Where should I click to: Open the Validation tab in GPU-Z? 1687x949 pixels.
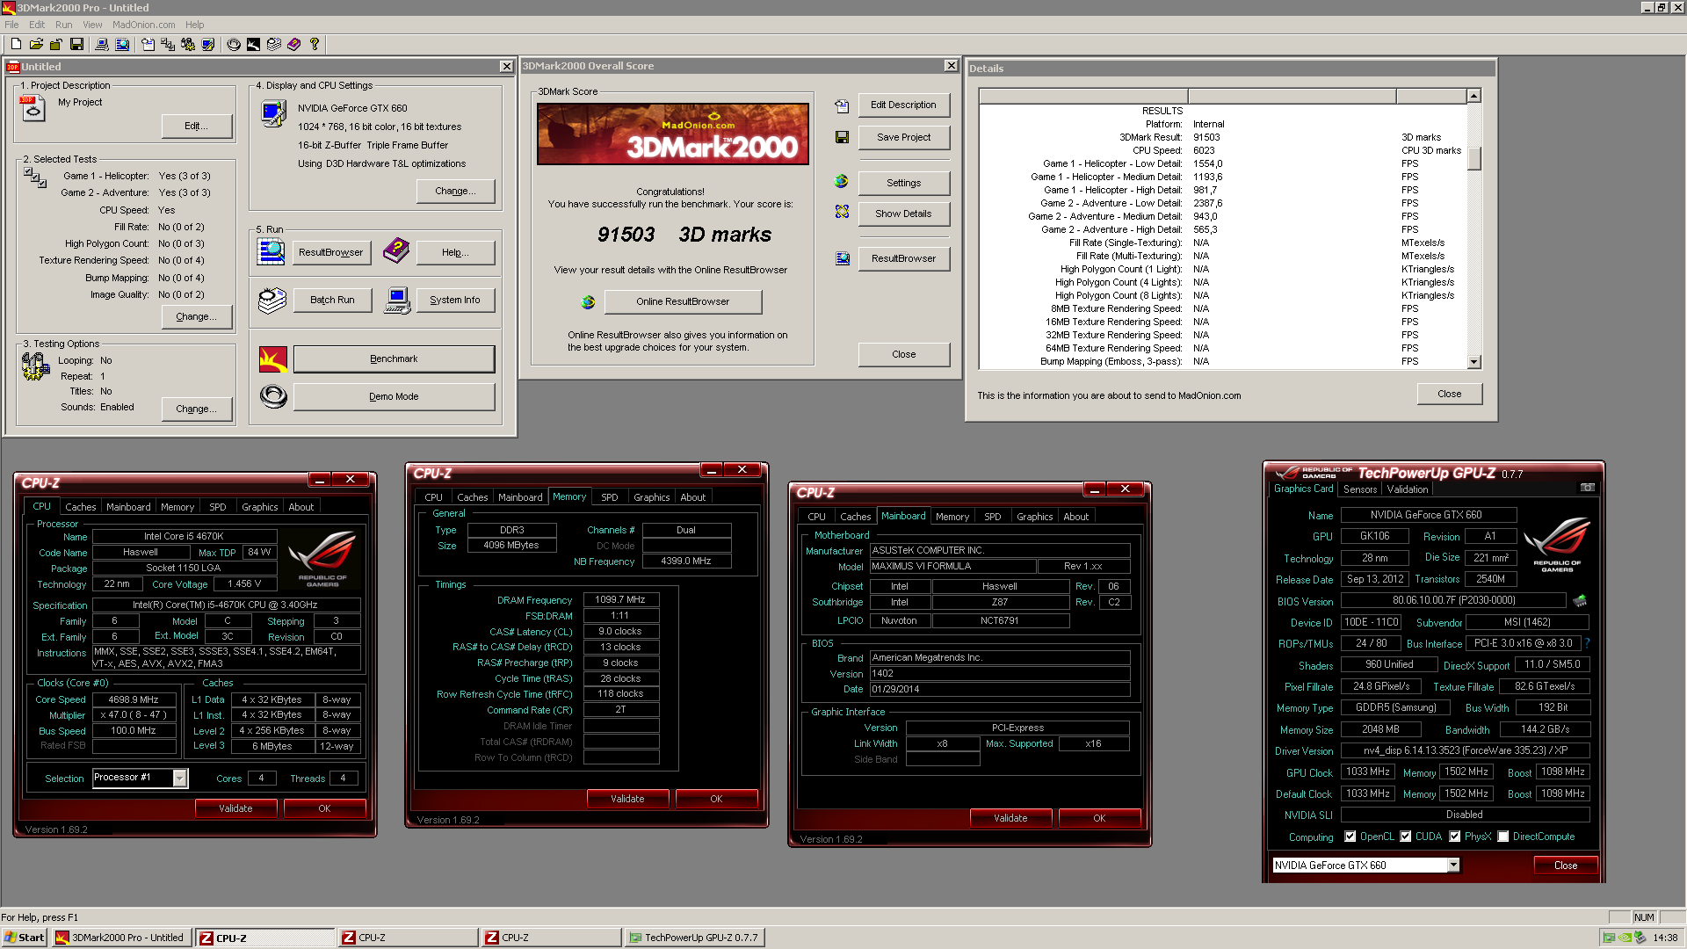[x=1408, y=489]
